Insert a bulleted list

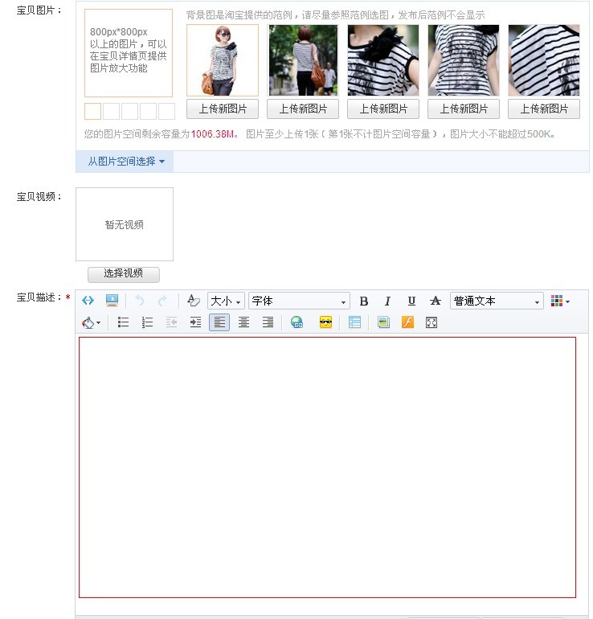pos(123,322)
